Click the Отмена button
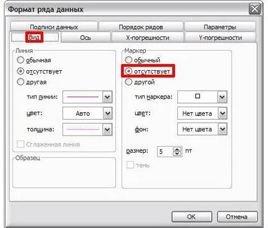268x228 pixels. (x=237, y=216)
